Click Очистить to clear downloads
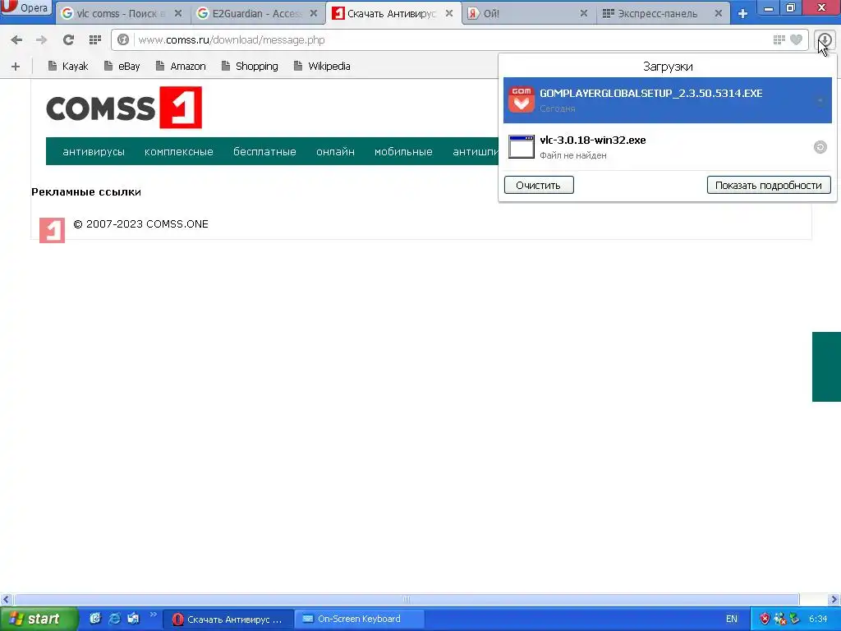 coord(539,185)
